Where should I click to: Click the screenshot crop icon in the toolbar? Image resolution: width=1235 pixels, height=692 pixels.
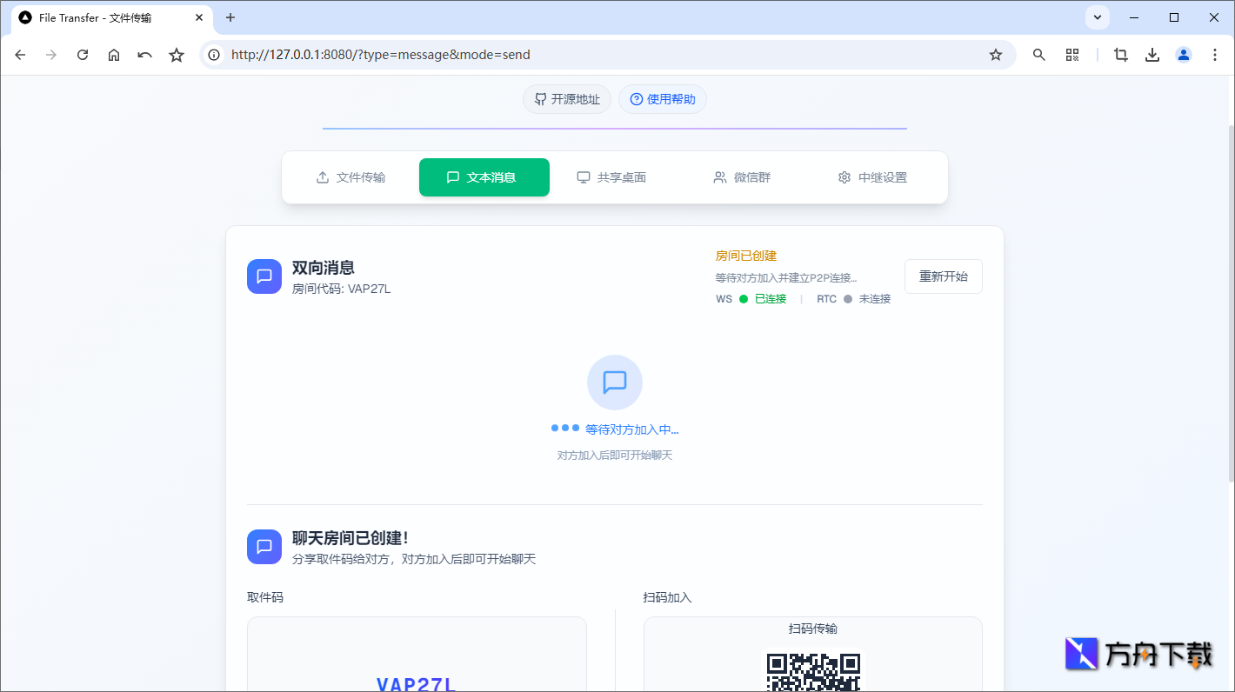coord(1120,54)
